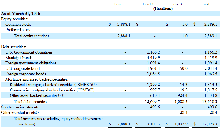Click the 'Other invested assets' label
The height and width of the screenshot is (129, 220).
click(21, 113)
